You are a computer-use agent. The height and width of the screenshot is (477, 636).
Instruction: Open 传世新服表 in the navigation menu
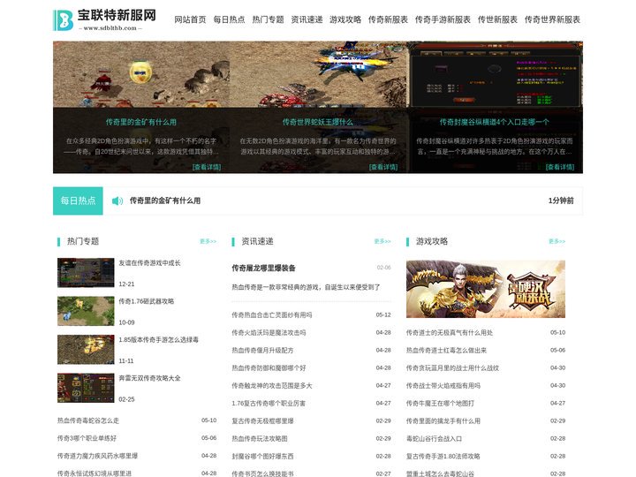pyautogui.click(x=497, y=19)
